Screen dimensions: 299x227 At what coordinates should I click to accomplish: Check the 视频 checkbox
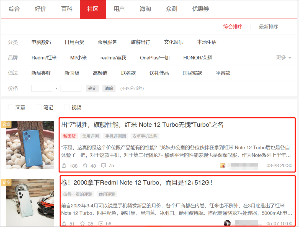pos(67,107)
